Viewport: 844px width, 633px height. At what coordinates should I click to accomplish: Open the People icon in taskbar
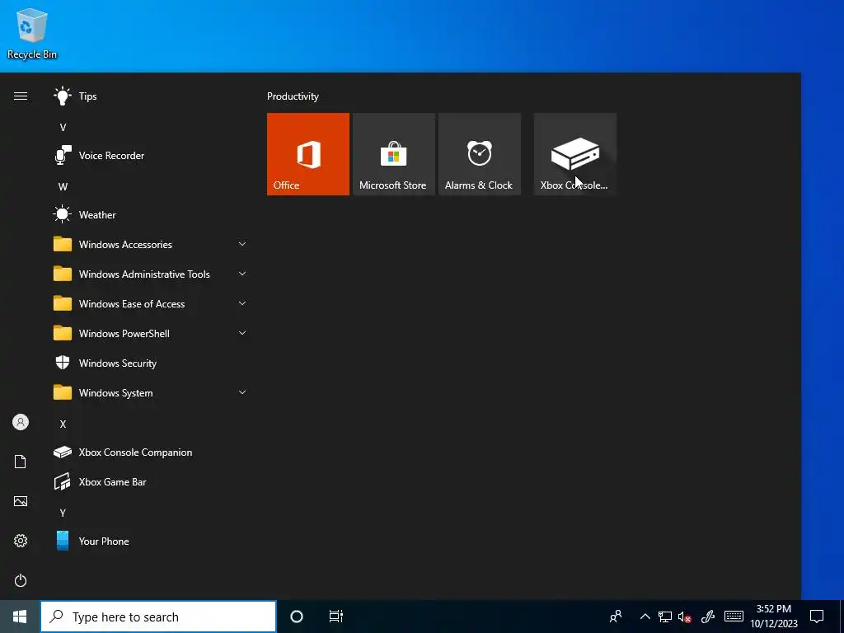[616, 617]
